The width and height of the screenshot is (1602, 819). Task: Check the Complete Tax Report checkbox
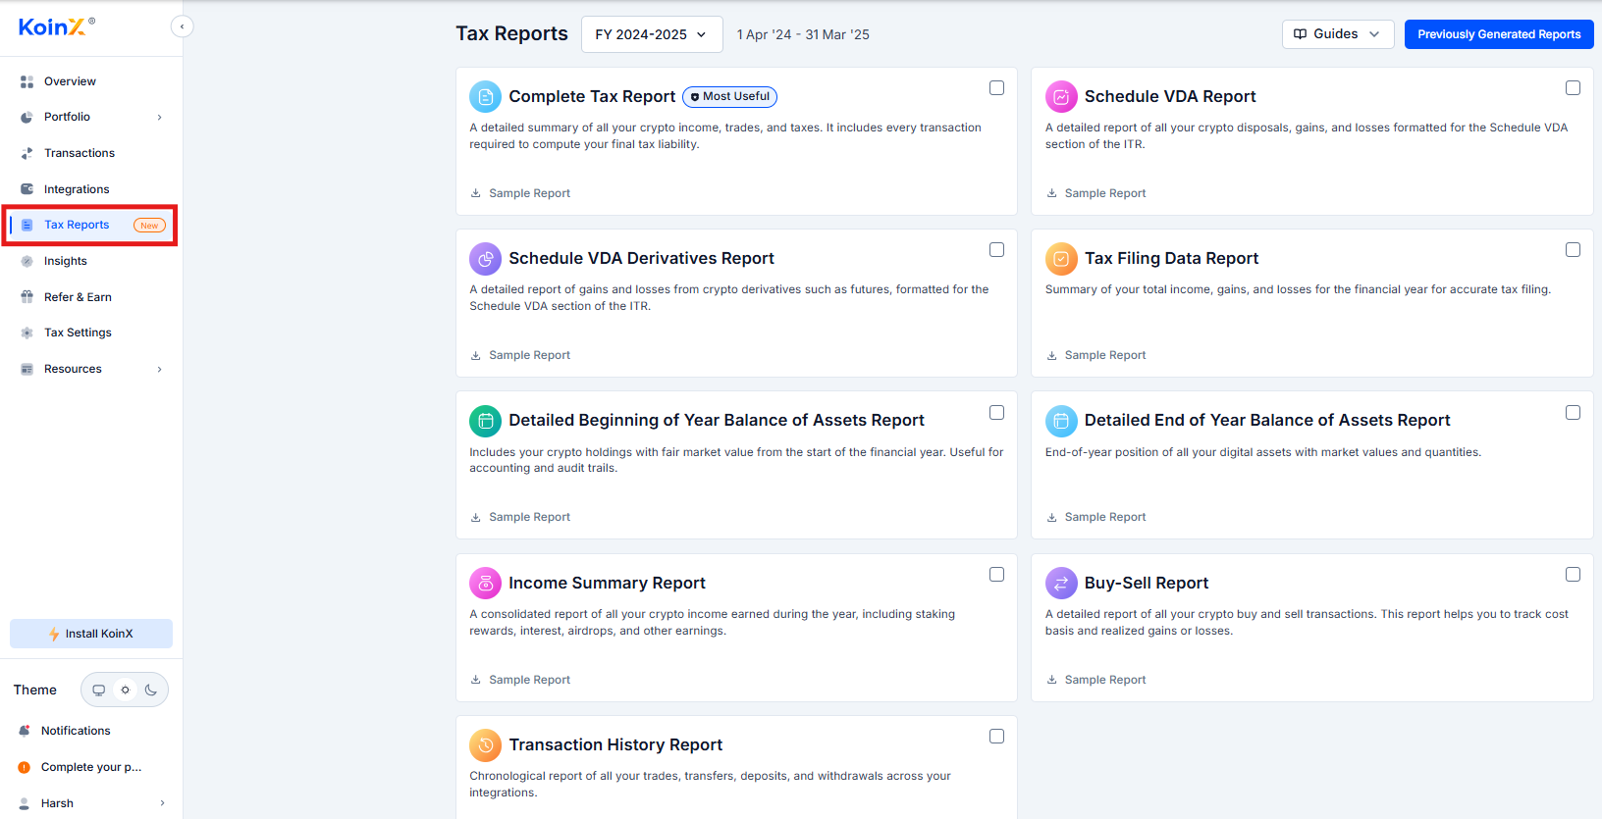[996, 88]
